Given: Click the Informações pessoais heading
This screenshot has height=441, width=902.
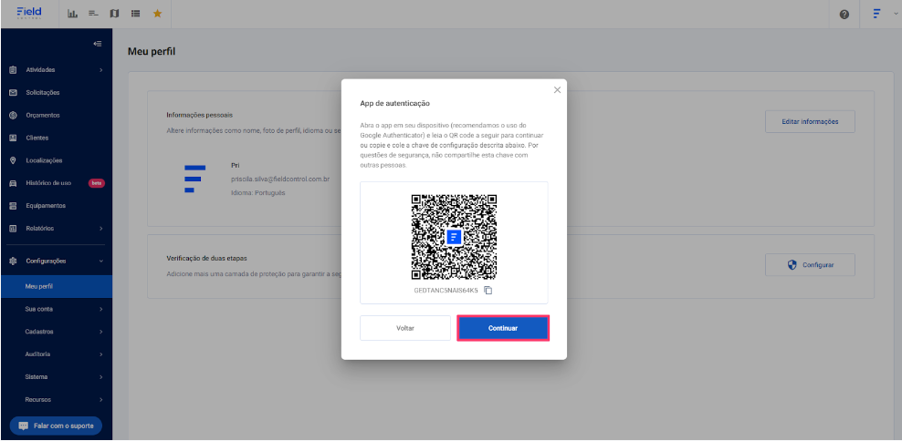Looking at the screenshot, I should (200, 115).
